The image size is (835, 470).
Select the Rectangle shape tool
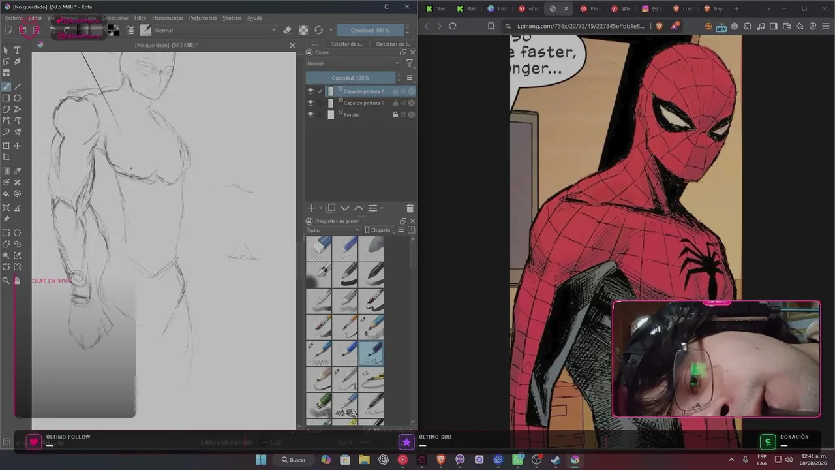pos(7,98)
